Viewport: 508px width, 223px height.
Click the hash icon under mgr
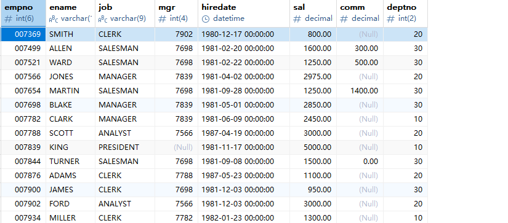[163, 19]
